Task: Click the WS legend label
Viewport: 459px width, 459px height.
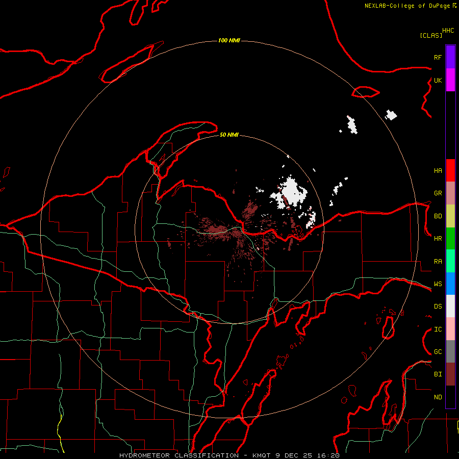Action: [x=438, y=284]
